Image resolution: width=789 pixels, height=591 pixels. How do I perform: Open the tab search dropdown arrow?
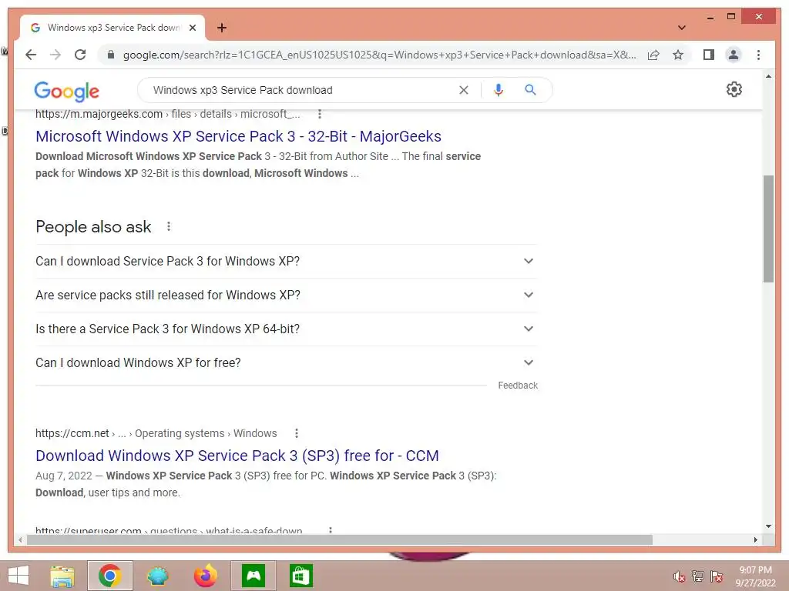pyautogui.click(x=681, y=28)
